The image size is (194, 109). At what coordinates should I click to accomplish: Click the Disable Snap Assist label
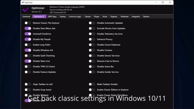pos(42,90)
